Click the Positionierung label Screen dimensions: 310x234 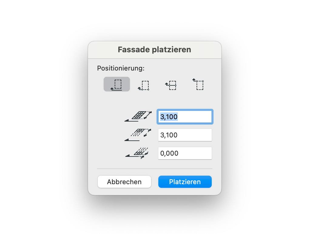coord(121,68)
